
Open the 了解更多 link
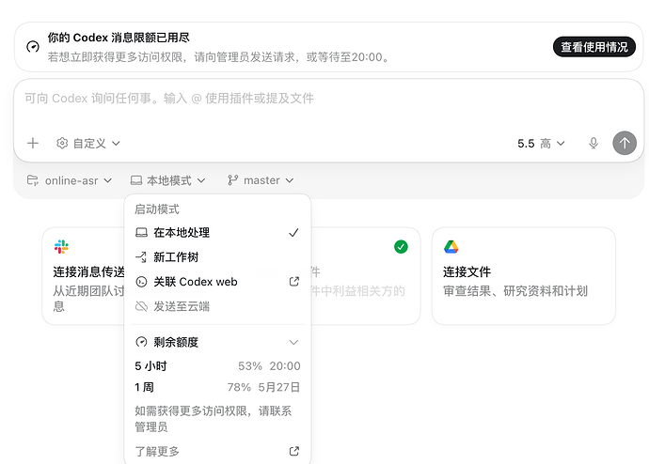pyautogui.click(x=217, y=451)
